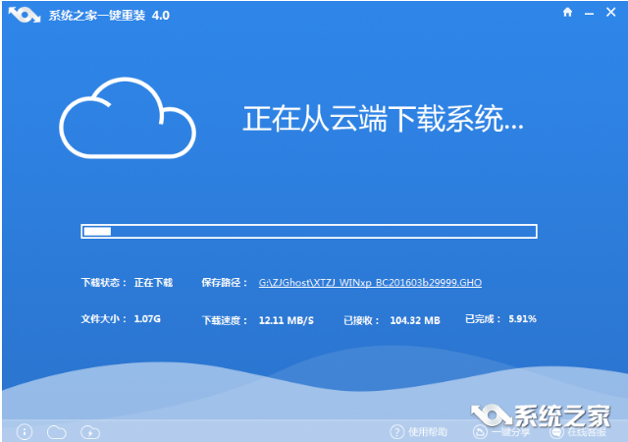Click the 一键分享 share button

(501, 432)
